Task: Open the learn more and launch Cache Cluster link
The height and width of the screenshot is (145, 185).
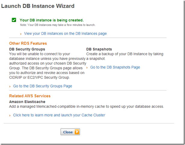Action: [59, 115]
